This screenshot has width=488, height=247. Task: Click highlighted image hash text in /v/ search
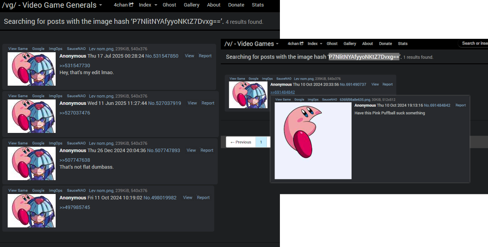(x=364, y=57)
